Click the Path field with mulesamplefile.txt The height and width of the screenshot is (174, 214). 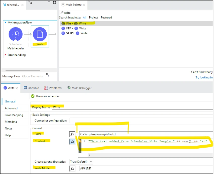click(x=146, y=134)
